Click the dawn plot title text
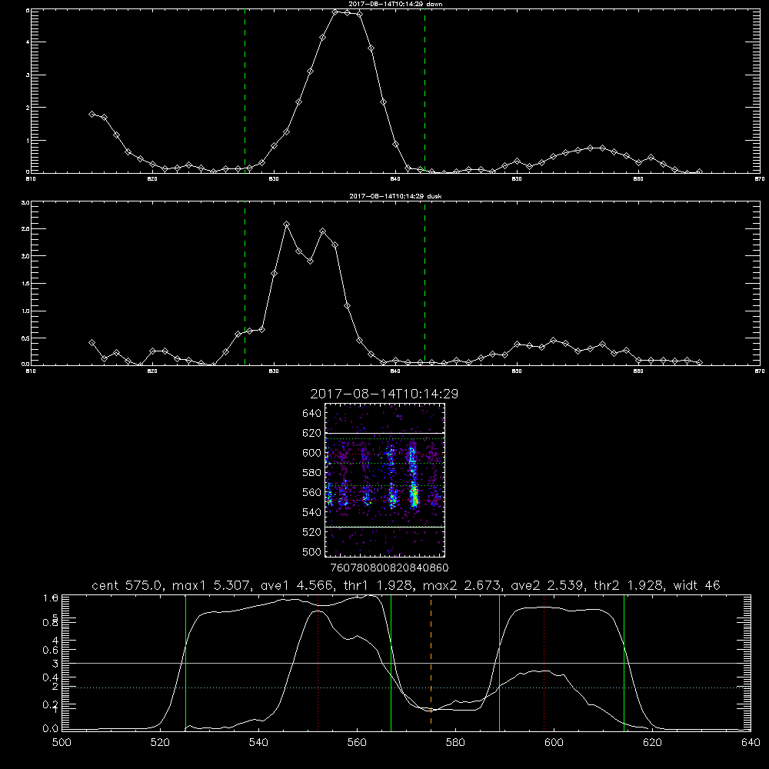Image resolution: width=769 pixels, height=769 pixels. [395, 3]
